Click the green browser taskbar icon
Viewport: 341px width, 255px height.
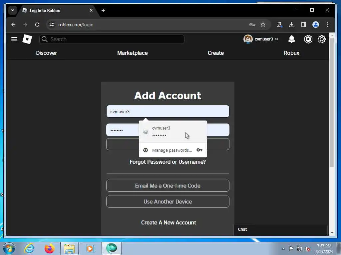pos(111,248)
